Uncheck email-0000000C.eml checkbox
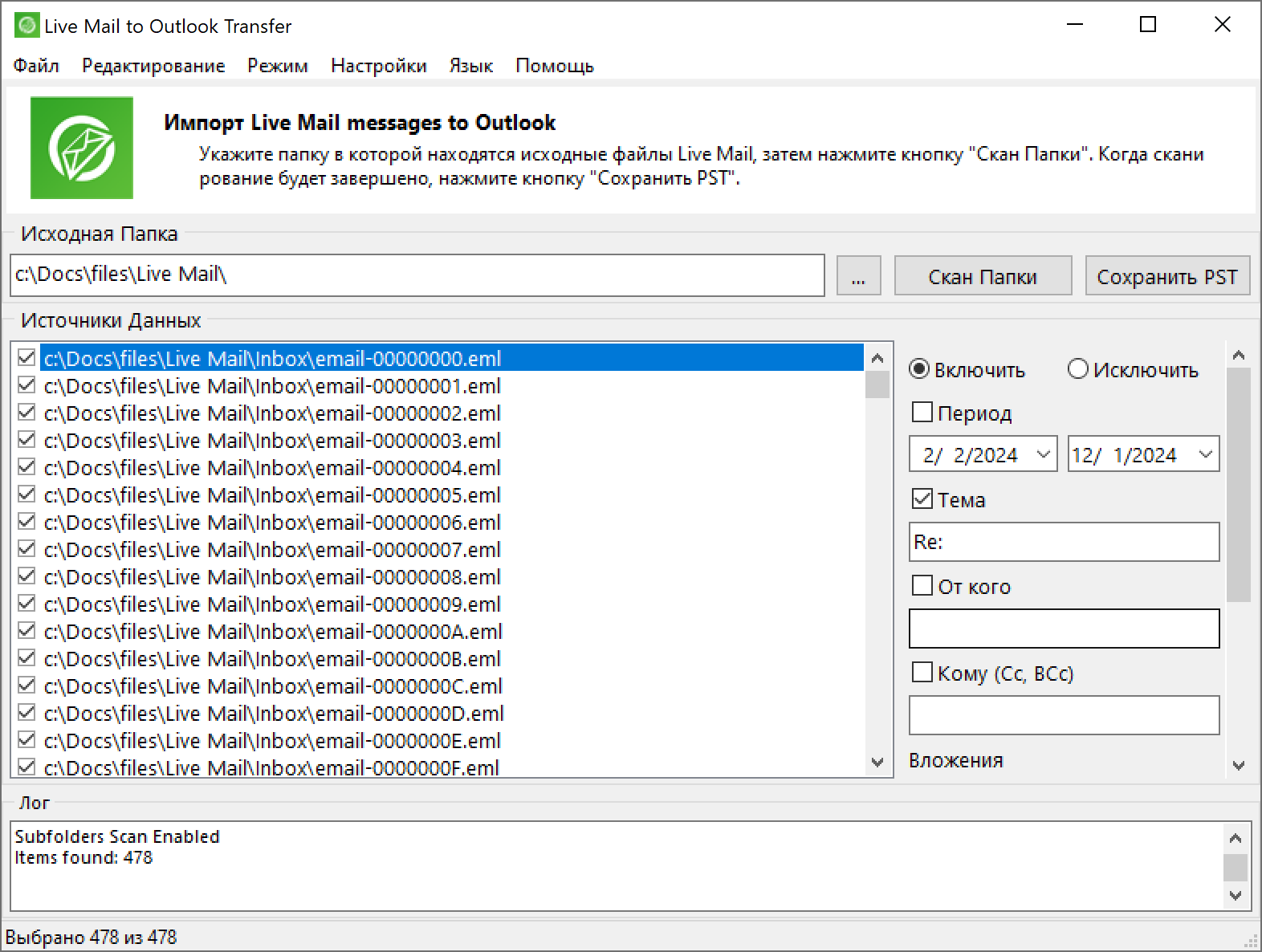 coord(26,685)
